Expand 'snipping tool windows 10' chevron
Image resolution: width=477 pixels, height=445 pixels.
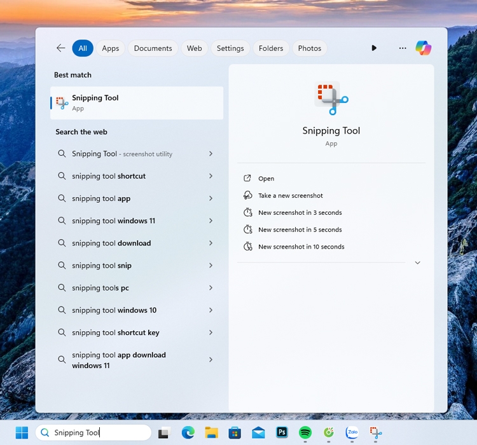click(211, 310)
